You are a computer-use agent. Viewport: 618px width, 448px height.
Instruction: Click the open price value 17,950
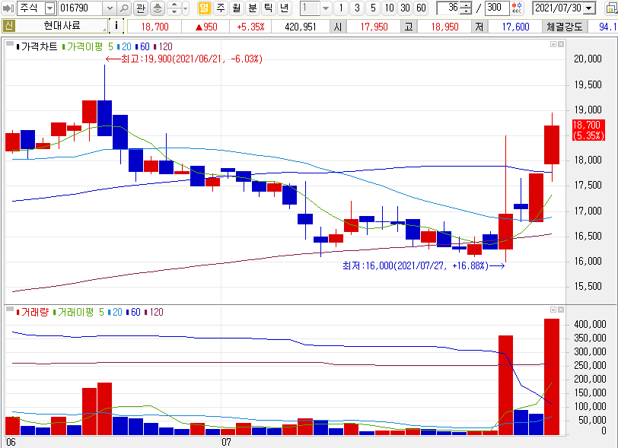pyautogui.click(x=374, y=27)
